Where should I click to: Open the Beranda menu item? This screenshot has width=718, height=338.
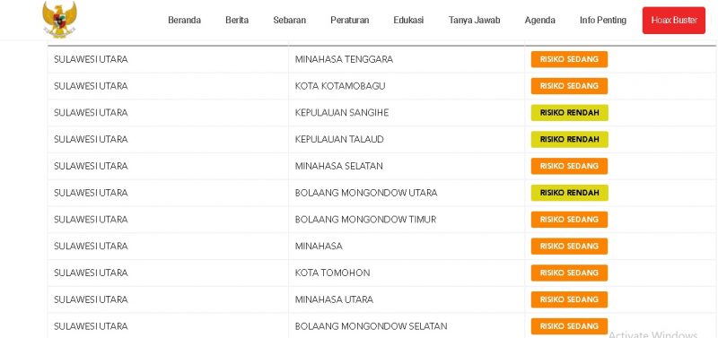click(x=184, y=20)
